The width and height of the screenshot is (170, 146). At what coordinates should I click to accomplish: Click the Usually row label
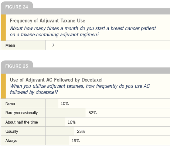[x=12, y=131]
